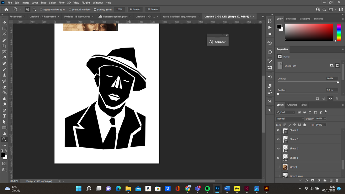Open the Layers panel menu
The height and width of the screenshot is (194, 345).
click(342, 105)
